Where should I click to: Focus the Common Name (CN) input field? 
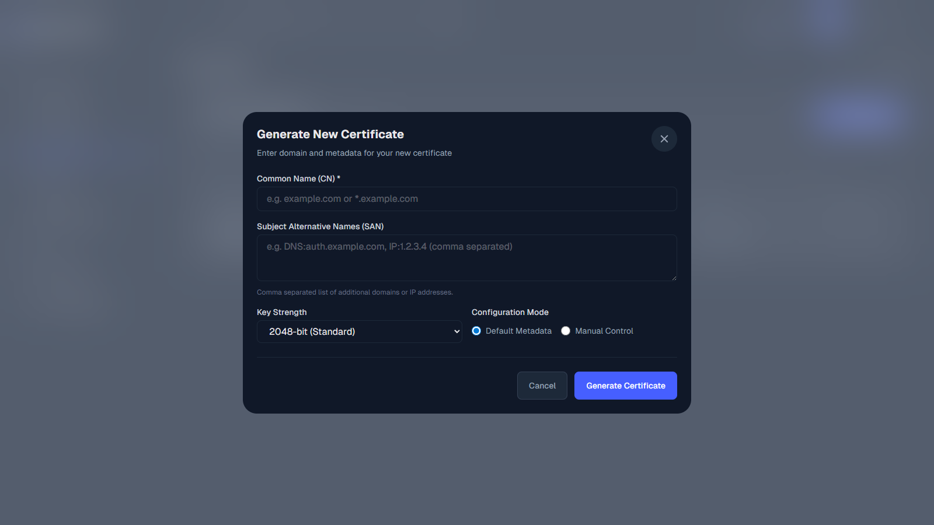tap(466, 199)
